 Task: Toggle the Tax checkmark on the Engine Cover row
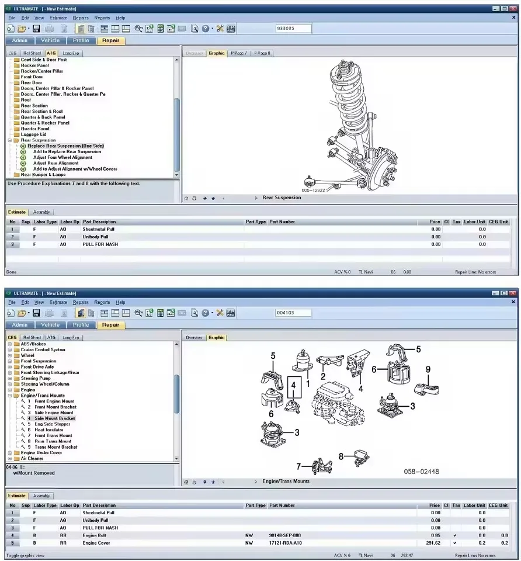click(x=455, y=543)
